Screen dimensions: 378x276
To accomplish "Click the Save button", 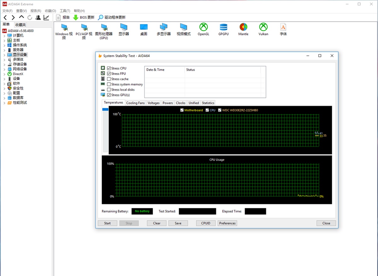I will click(x=178, y=223).
